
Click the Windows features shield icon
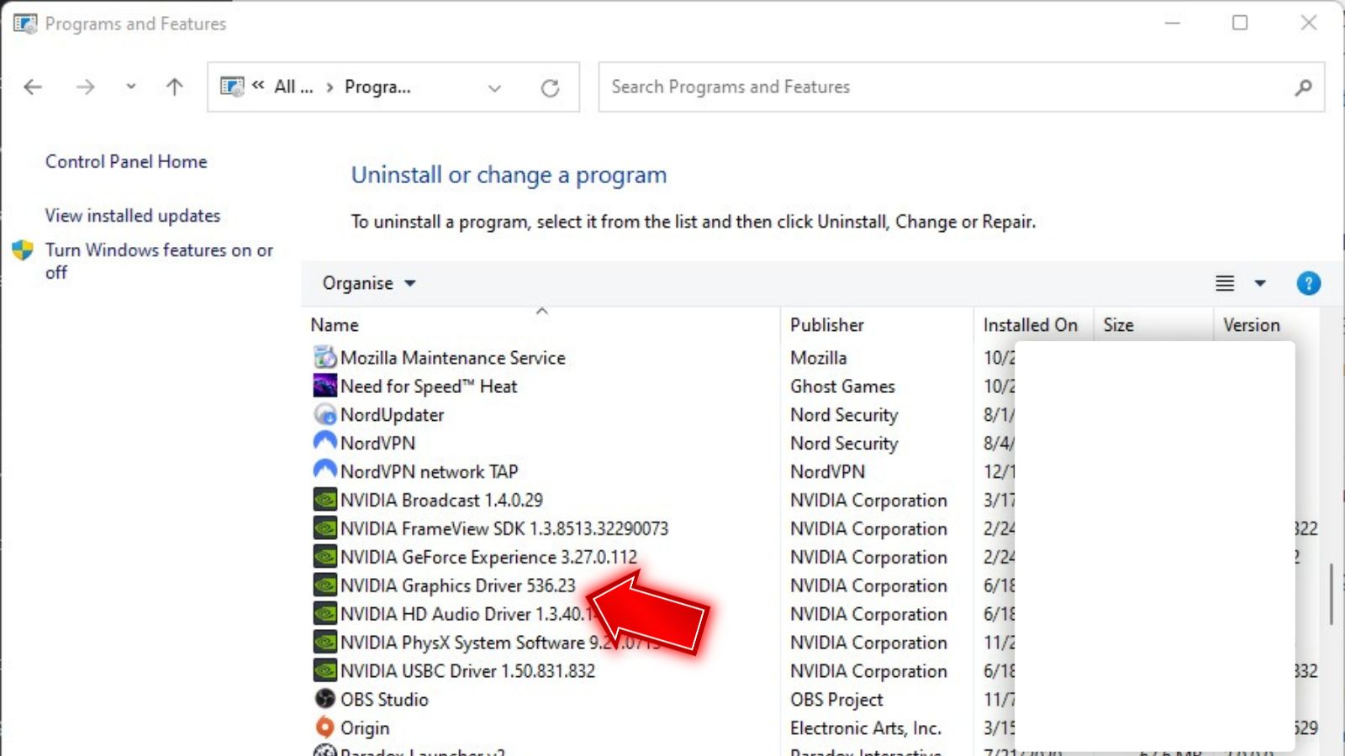pos(23,250)
